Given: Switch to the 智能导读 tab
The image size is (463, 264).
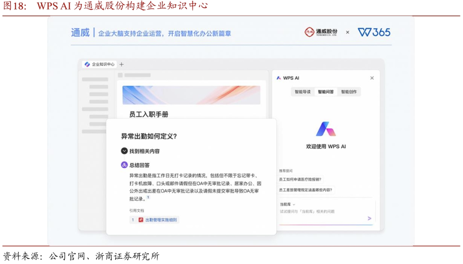Looking at the screenshot, I should (x=302, y=92).
